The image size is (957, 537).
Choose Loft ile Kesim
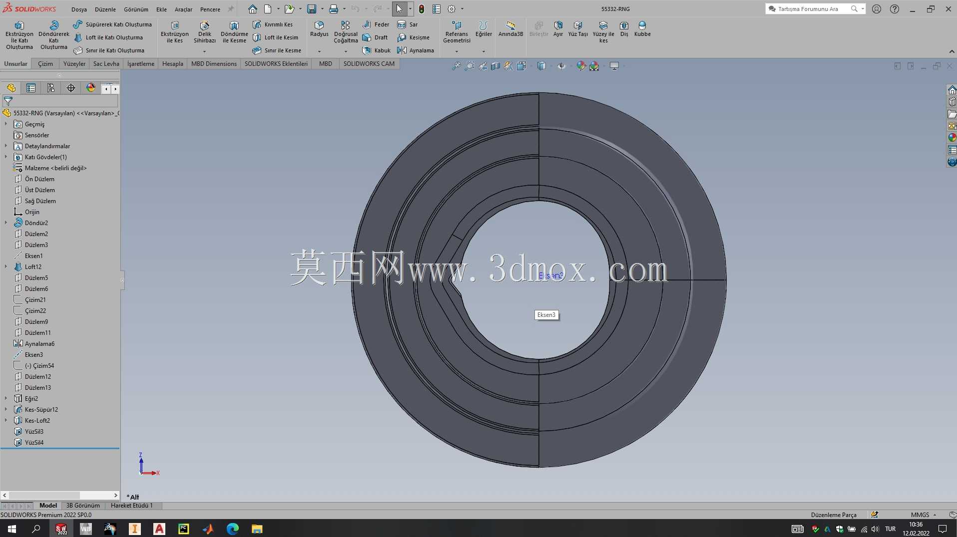click(x=275, y=37)
